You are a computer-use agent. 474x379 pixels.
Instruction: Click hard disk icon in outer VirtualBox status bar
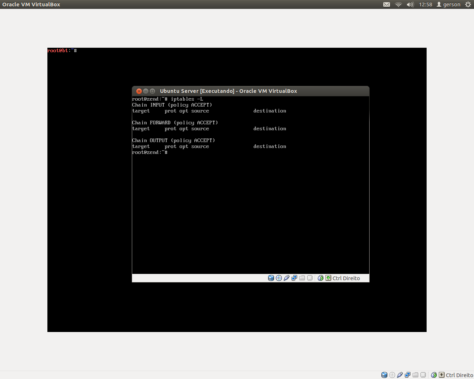tap(384, 375)
